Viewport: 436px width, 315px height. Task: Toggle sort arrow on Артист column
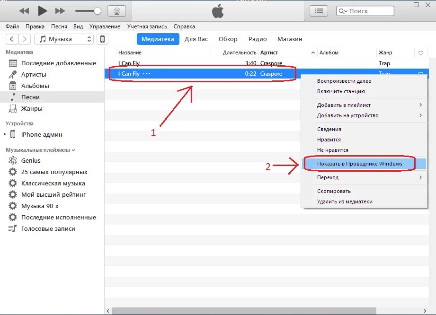click(x=313, y=52)
